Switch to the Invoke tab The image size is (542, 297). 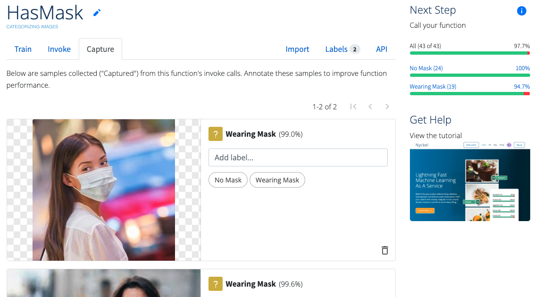59,49
